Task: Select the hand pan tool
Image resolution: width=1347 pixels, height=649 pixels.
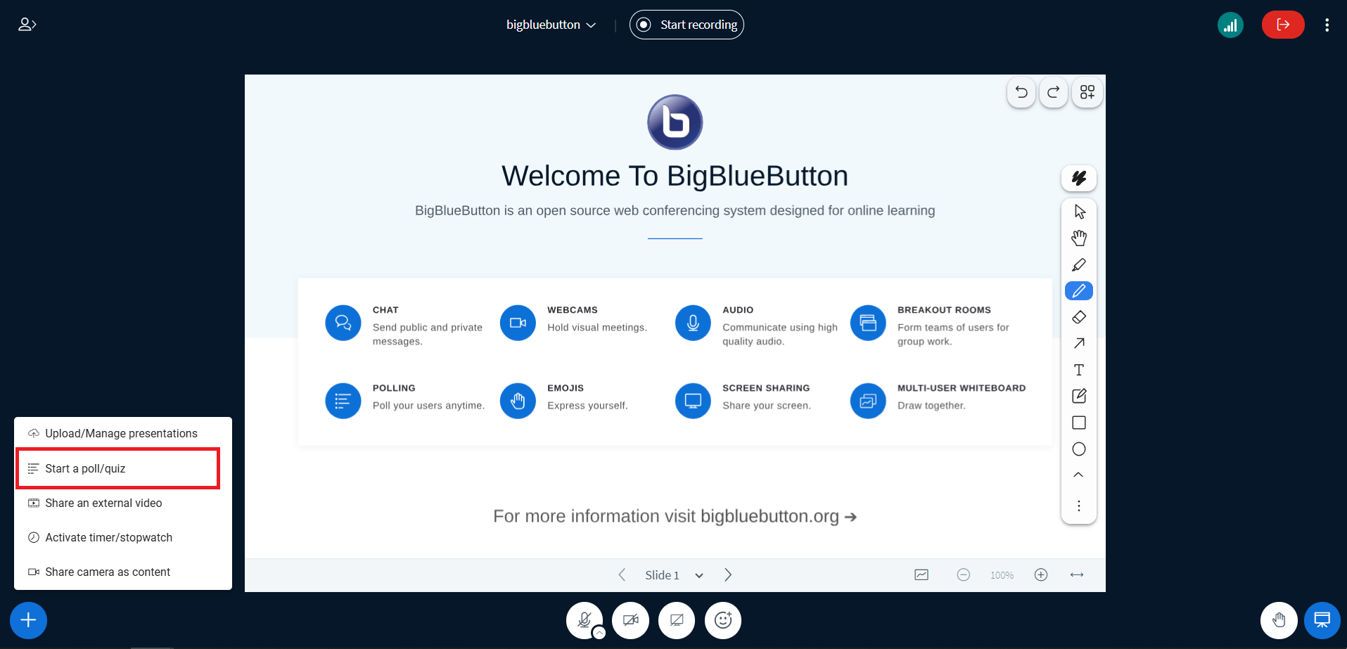Action: coord(1079,238)
